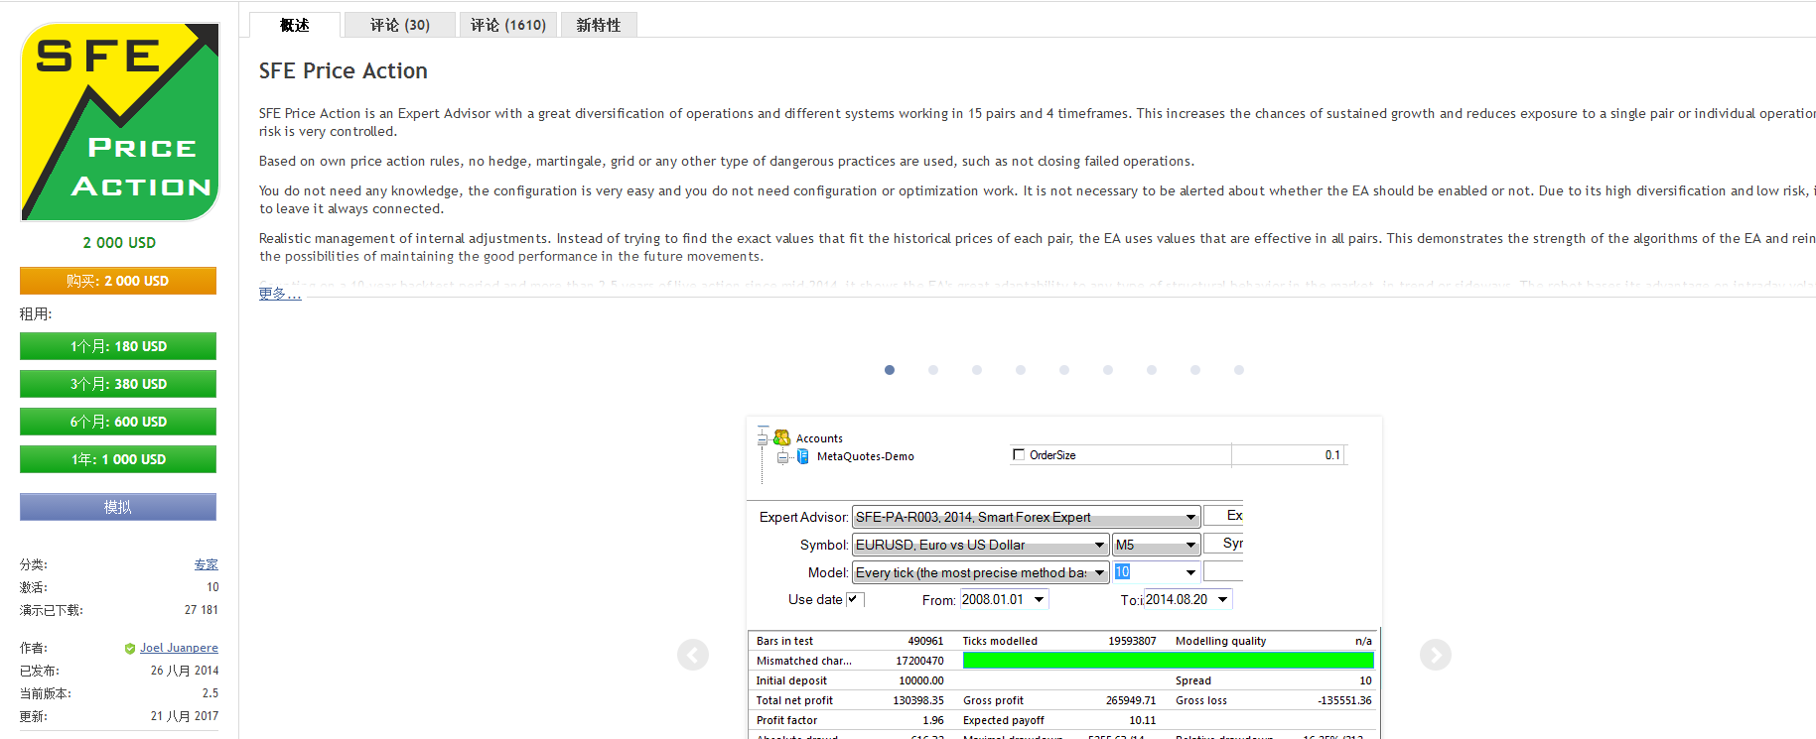
Task: Click the Ticks modelled value 19593807
Action: pyautogui.click(x=1133, y=641)
